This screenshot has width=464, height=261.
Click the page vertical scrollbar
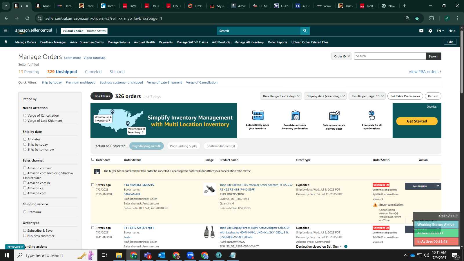pyautogui.click(x=462, y=61)
